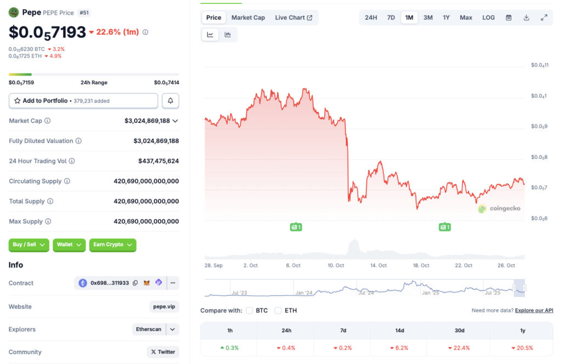
Task: Open the Etherscan explorers dropdown arrow
Action: [173, 329]
